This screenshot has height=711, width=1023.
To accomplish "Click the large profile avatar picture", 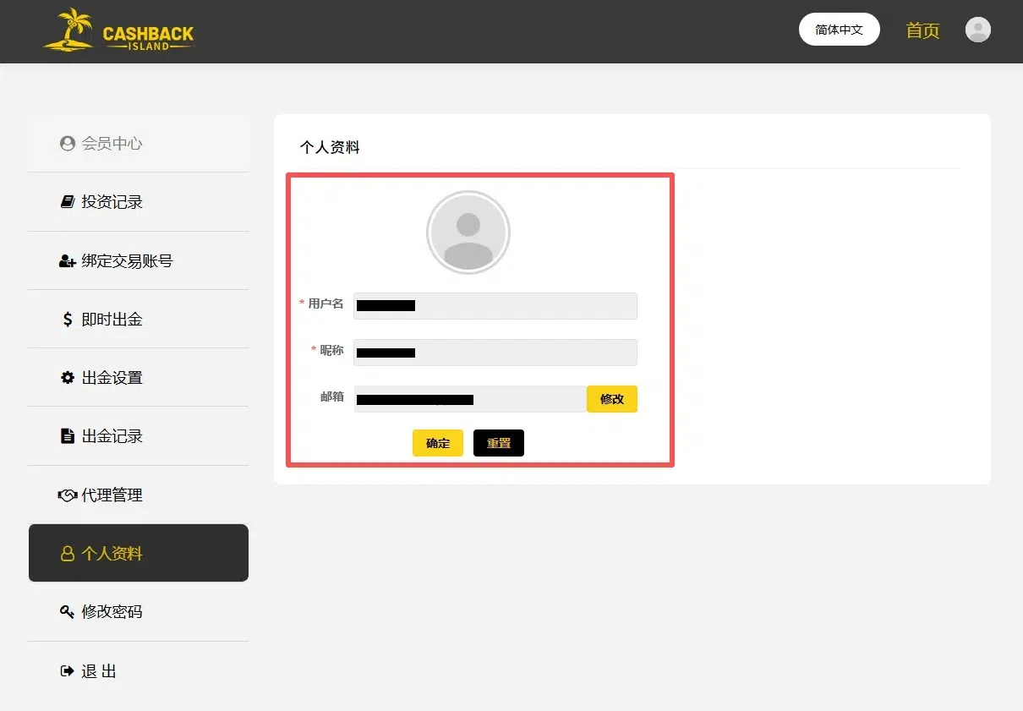I will point(468,232).
